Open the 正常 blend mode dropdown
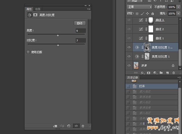Screen dimensions: 182x134 (x=139, y=7)
